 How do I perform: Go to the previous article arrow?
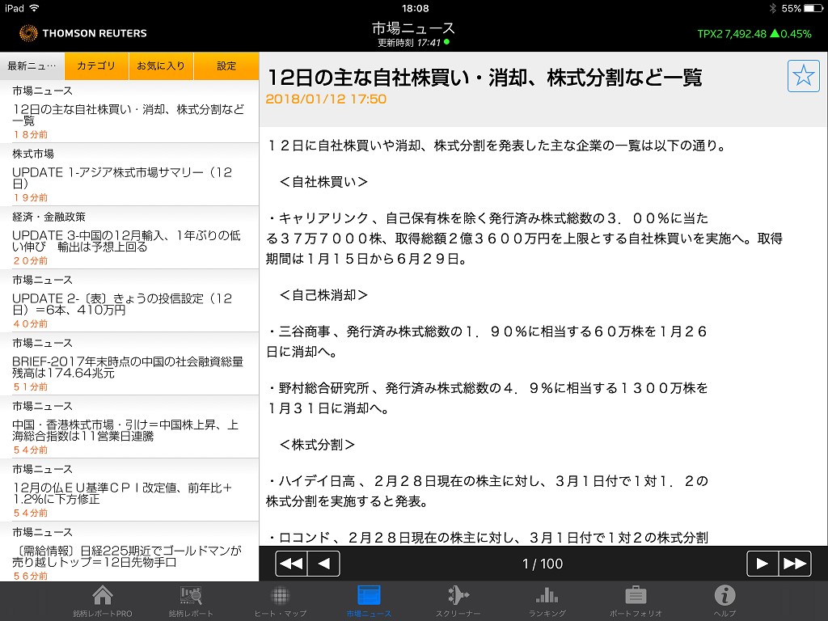(x=323, y=564)
